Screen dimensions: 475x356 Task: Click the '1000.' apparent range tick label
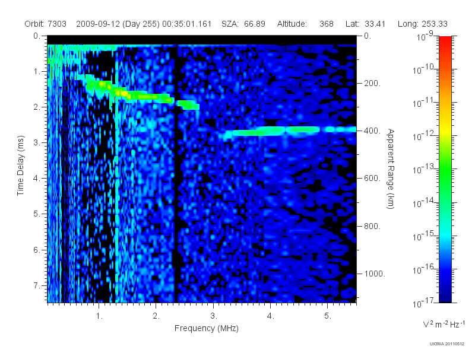point(375,274)
